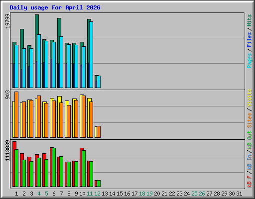Image resolution: width=255 pixels, height=199 pixels.
Task: Click the kB F legend label
Action: (x=250, y=182)
